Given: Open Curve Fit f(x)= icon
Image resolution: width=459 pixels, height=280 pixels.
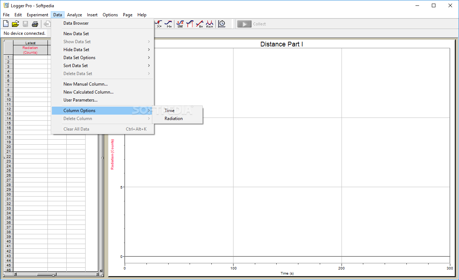Looking at the screenshot, I should coord(210,24).
